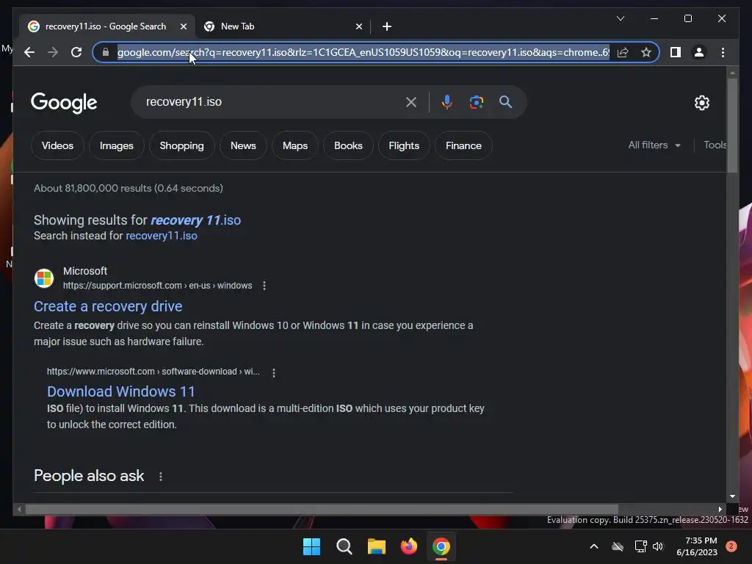752x564 pixels.
Task: Close the New Tab tab
Action: coord(358,26)
